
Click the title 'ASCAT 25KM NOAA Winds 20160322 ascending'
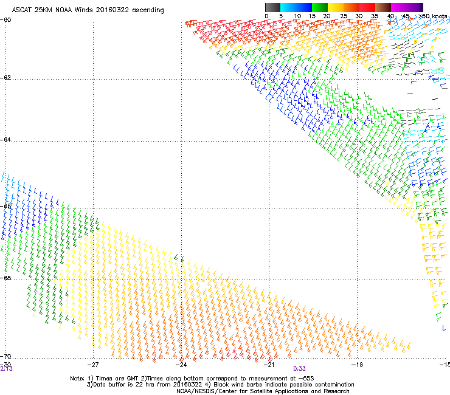point(88,10)
